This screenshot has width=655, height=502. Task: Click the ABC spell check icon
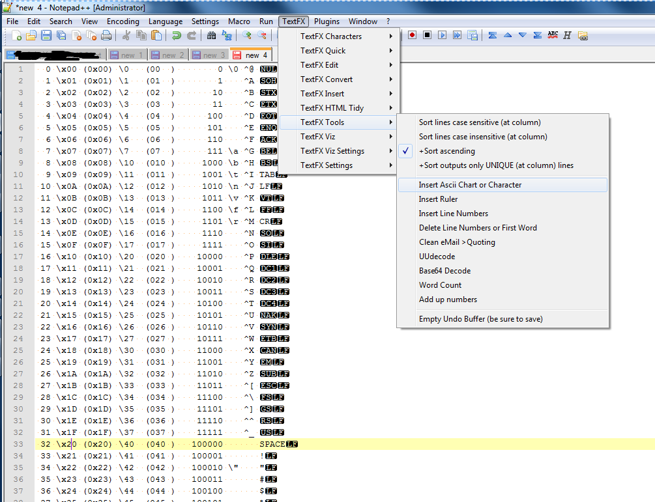[x=553, y=35]
